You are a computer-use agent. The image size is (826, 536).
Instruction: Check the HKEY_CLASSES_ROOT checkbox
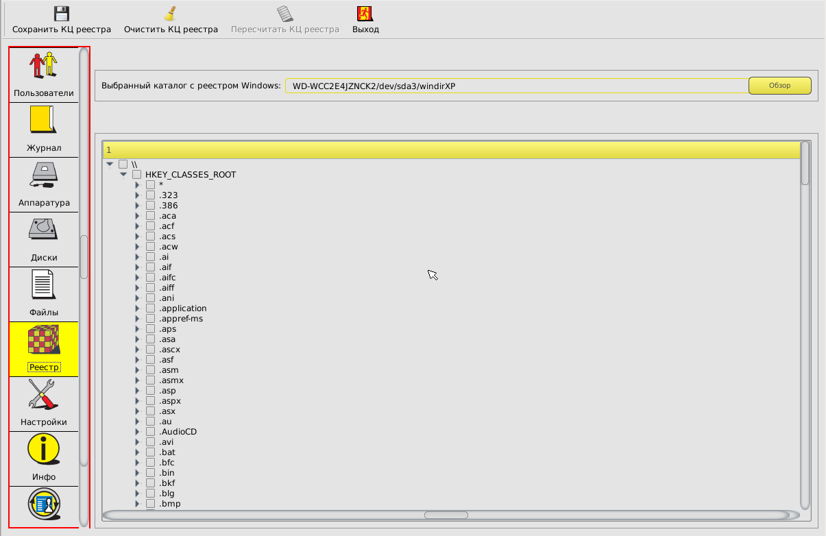point(137,175)
